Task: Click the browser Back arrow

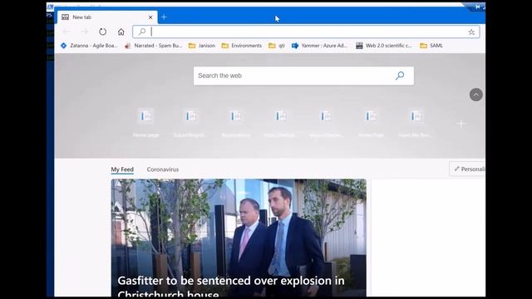Action: [66, 32]
